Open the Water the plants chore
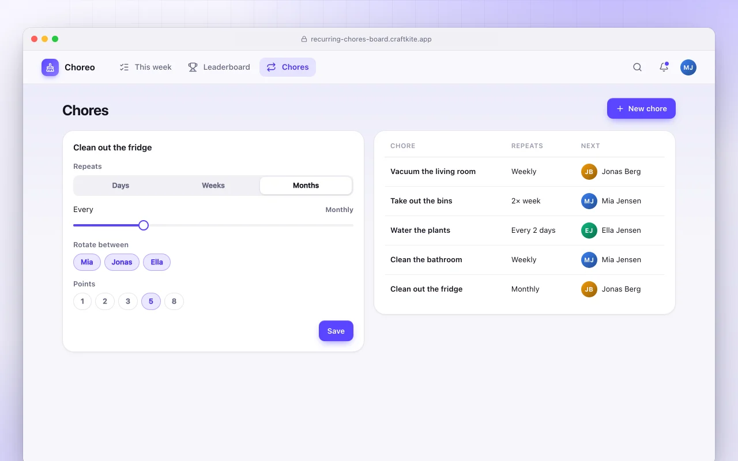Image resolution: width=738 pixels, height=461 pixels. [x=420, y=231]
